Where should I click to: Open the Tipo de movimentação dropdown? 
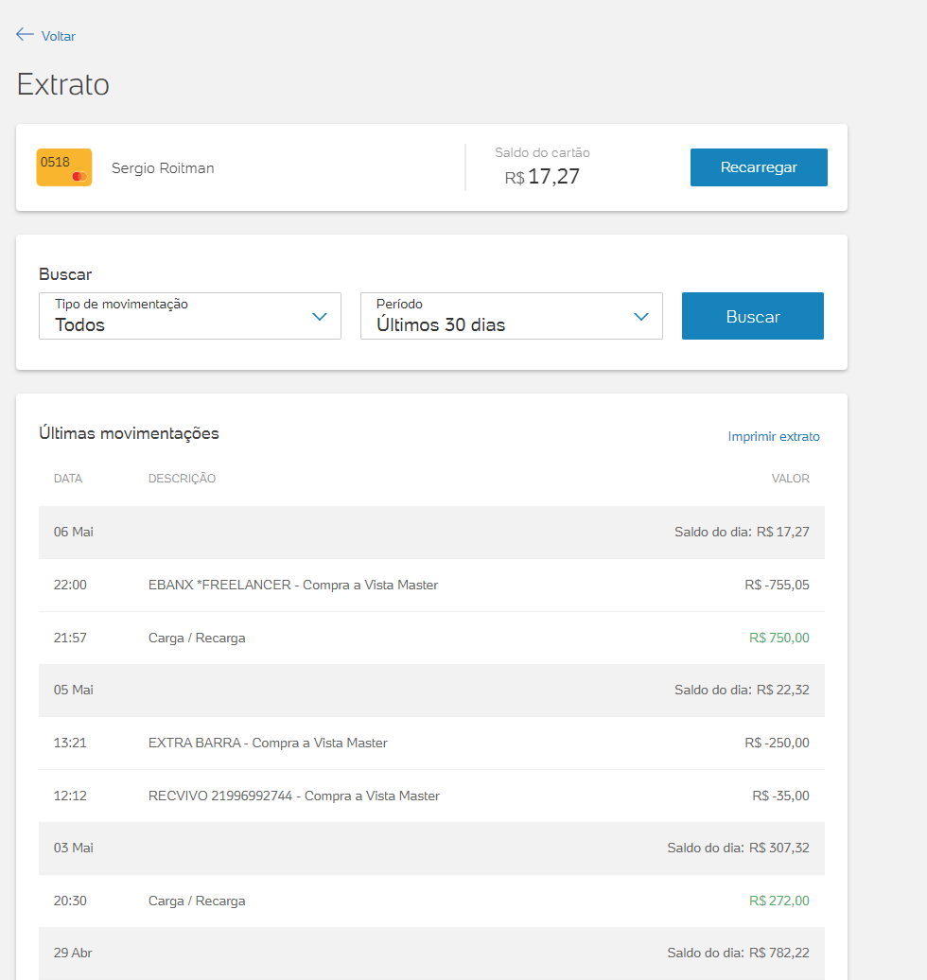click(189, 316)
